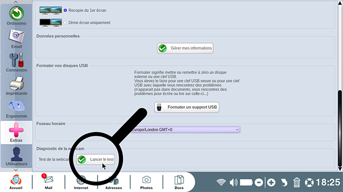The image size is (343, 192).
Task: Click Lancer le test button
Action: pyautogui.click(x=96, y=159)
